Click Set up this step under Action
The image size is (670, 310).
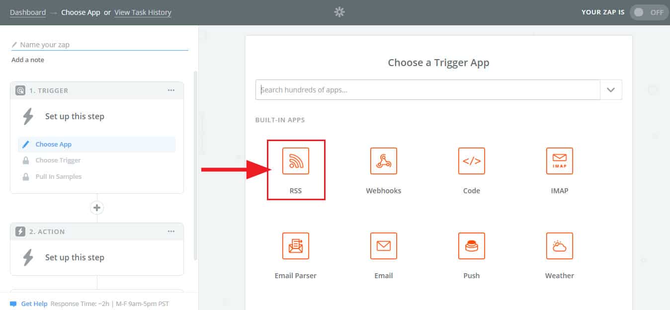pyautogui.click(x=75, y=257)
